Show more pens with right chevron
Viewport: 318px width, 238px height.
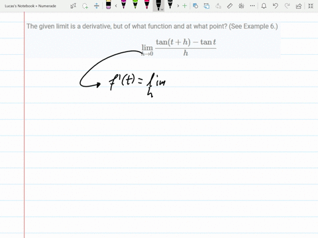178,6
